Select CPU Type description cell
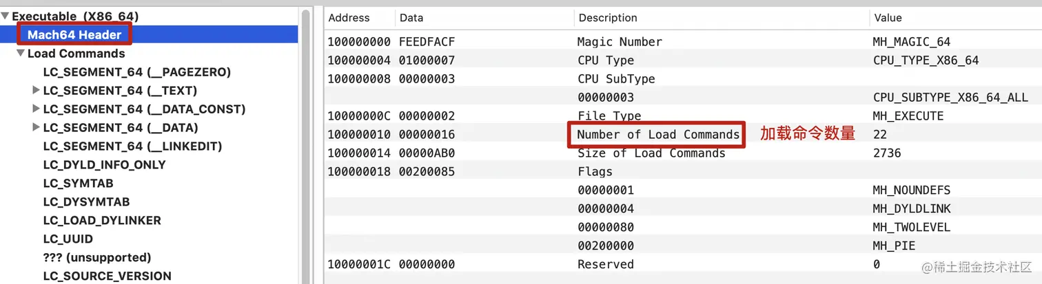This screenshot has width=1042, height=284. coord(606,60)
